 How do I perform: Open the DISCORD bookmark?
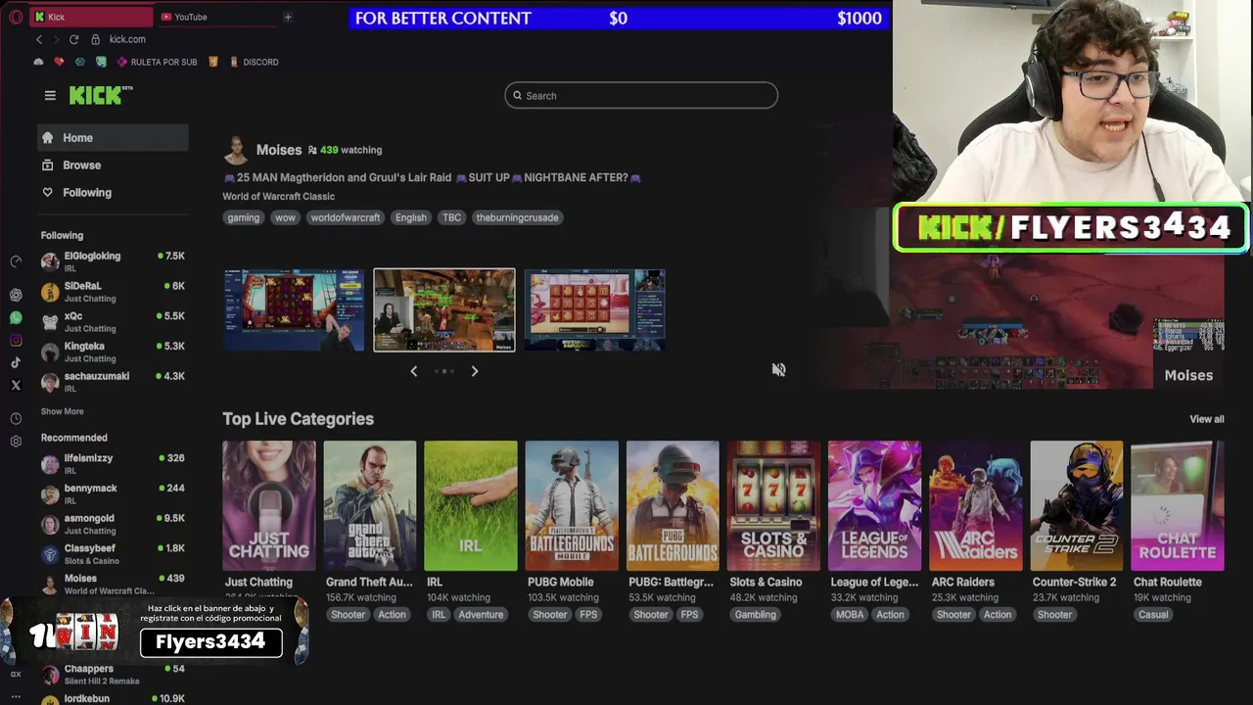tap(255, 62)
